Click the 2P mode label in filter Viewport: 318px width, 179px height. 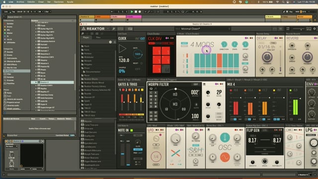pyautogui.click(x=219, y=92)
